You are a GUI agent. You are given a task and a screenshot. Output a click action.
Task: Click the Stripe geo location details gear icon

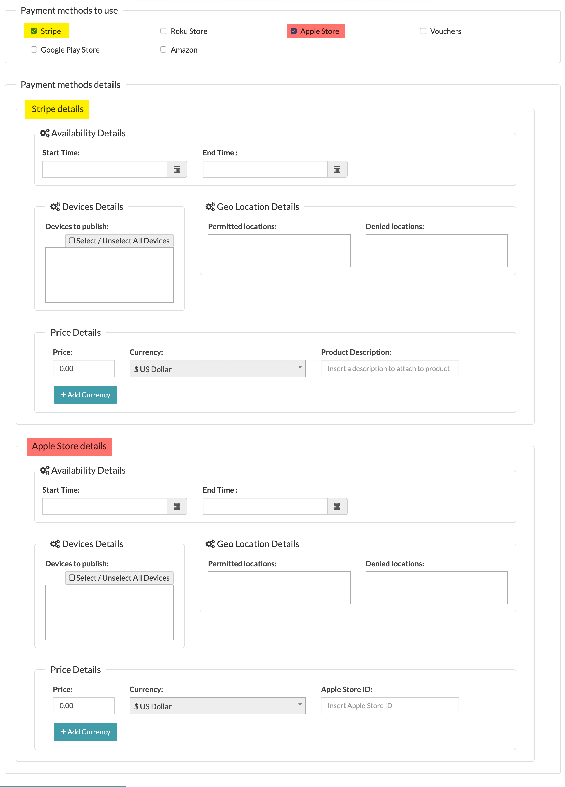click(210, 206)
